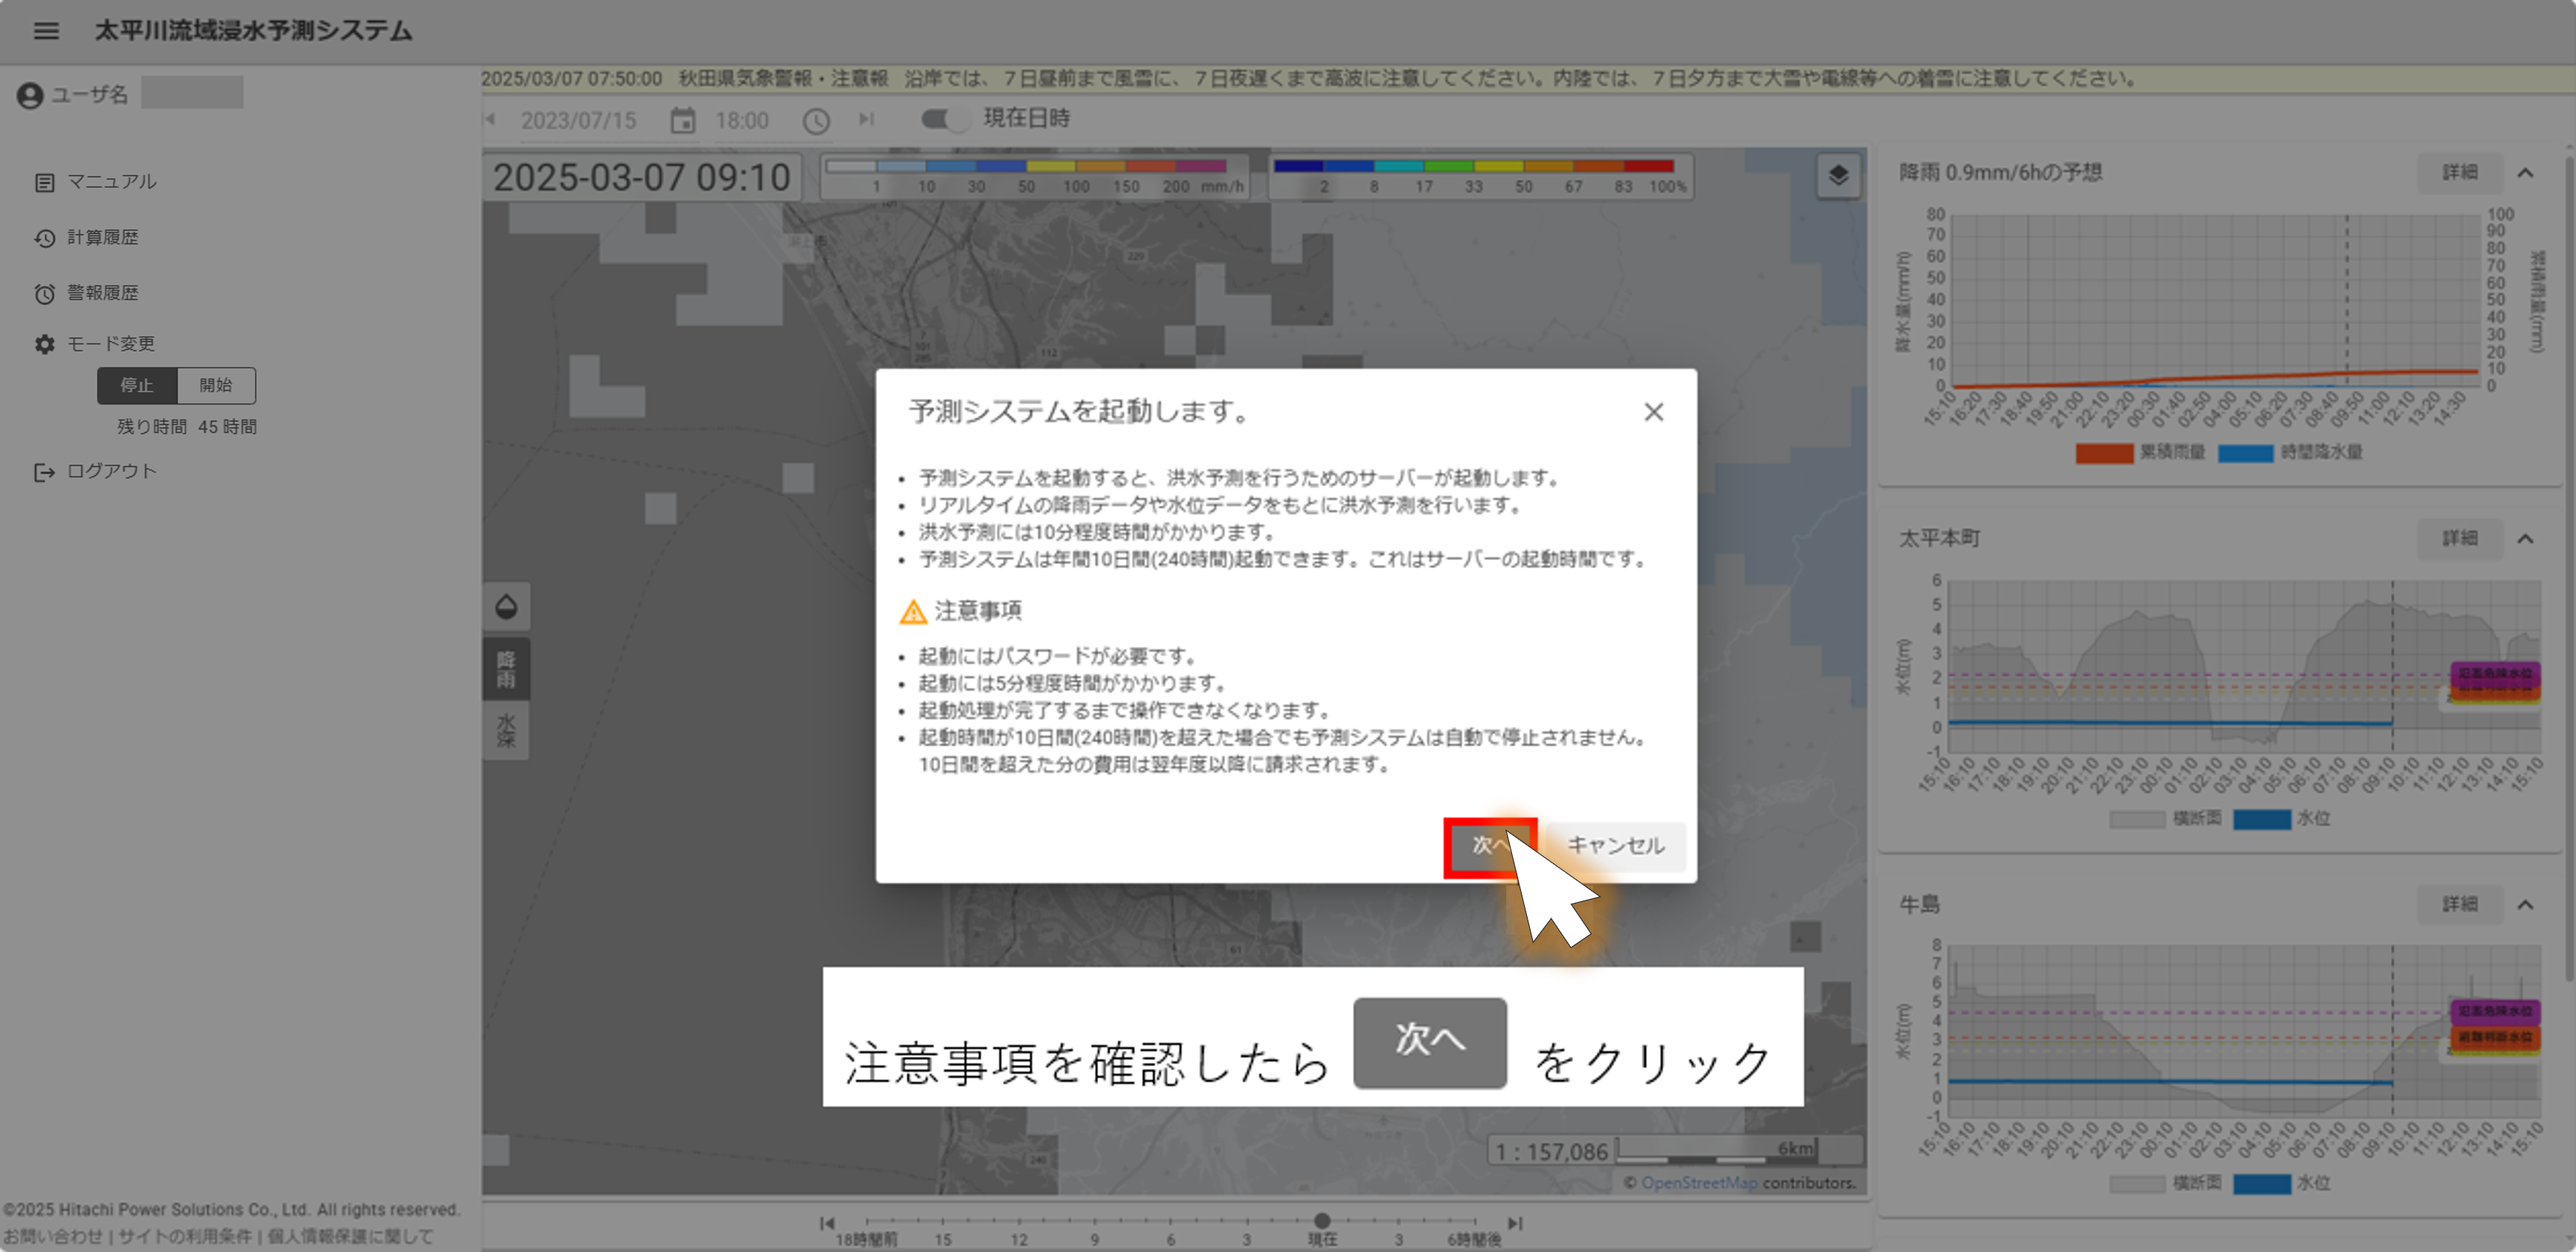Select 開始 mode toggle
2576x1252 pixels.
(215, 385)
